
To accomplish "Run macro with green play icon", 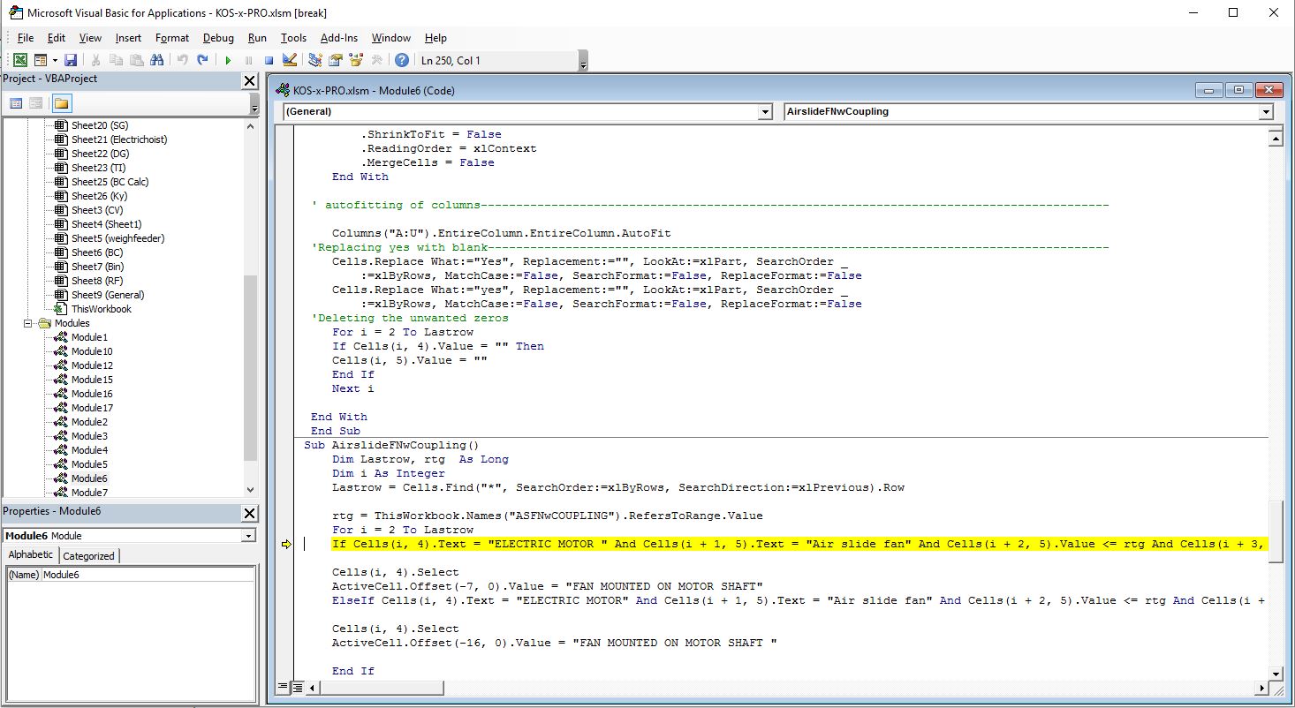I will click(228, 60).
